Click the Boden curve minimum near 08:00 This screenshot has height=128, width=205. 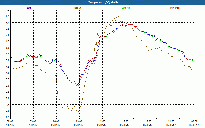pyautogui.click(x=71, y=113)
